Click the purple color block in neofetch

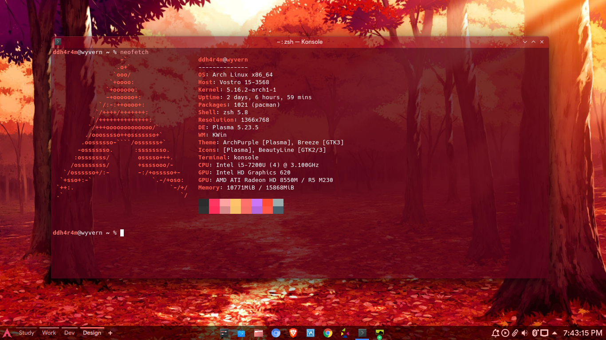257,206
